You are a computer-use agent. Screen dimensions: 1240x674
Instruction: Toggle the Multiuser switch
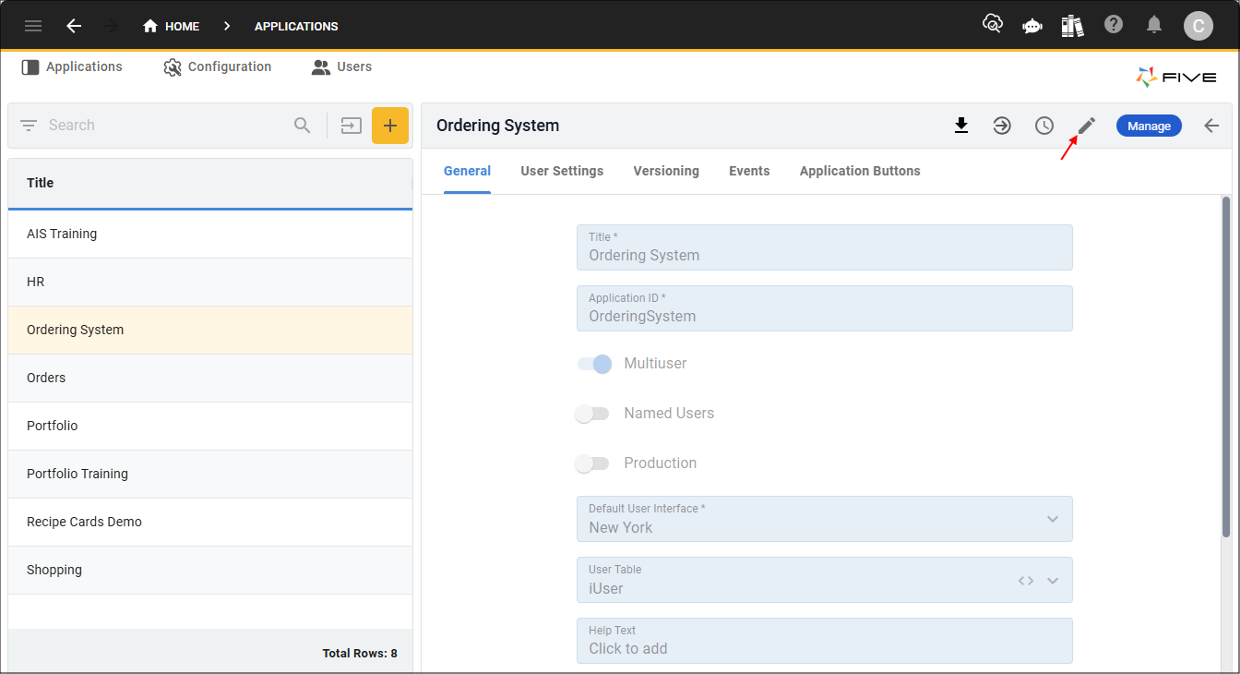pos(594,364)
